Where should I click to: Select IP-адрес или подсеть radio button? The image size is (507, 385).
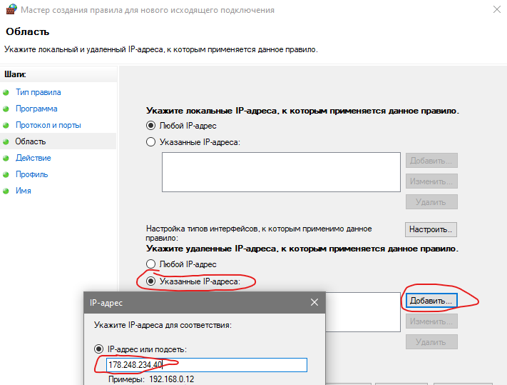point(98,349)
